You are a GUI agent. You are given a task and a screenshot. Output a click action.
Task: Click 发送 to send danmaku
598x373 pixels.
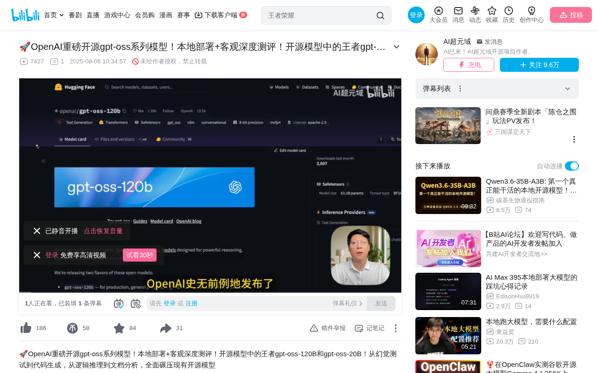(x=381, y=304)
